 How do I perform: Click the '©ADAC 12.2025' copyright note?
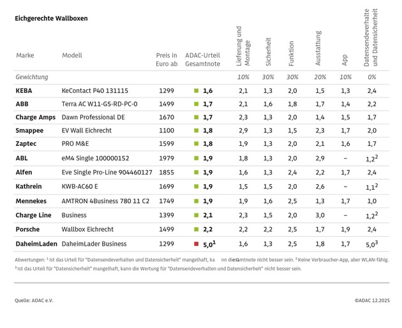(x=371, y=300)
